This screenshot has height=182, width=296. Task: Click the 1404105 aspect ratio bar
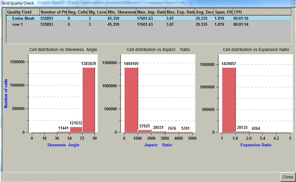tap(131, 100)
